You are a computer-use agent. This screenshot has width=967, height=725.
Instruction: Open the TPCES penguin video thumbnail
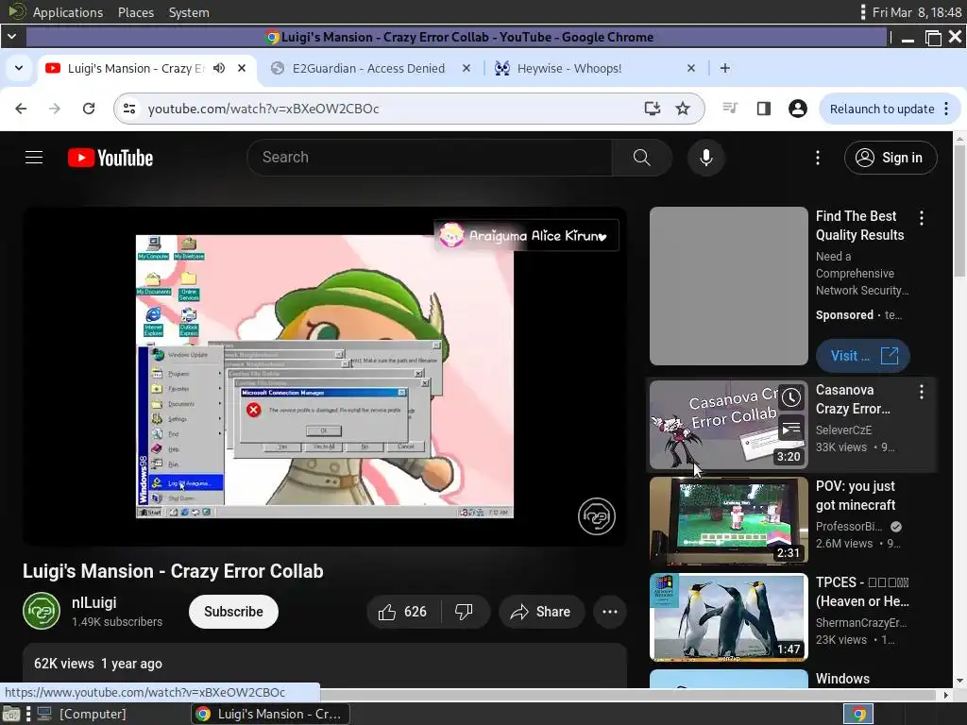click(x=728, y=617)
